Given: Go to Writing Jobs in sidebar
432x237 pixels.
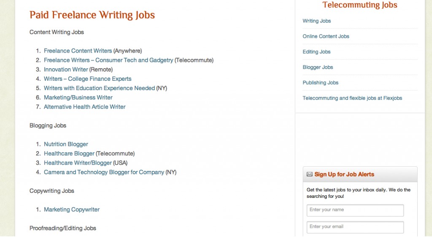Looking at the screenshot, I should click(316, 21).
